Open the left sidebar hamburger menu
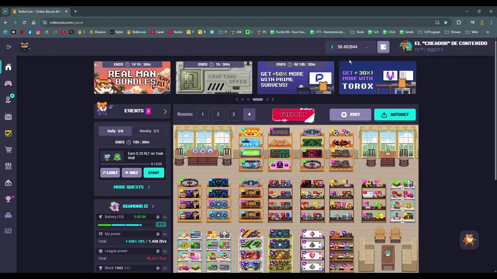 [x=9, y=47]
